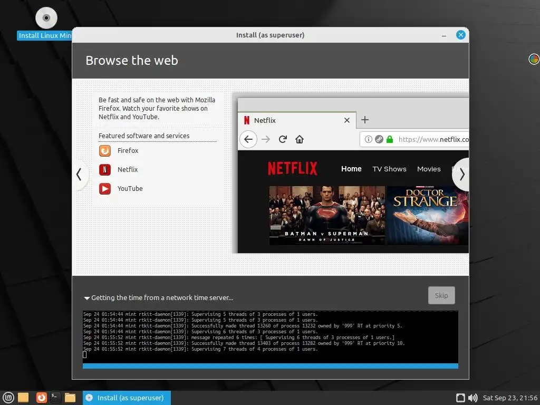Click the netflix.com address bar
The height and width of the screenshot is (405, 540).
point(414,139)
